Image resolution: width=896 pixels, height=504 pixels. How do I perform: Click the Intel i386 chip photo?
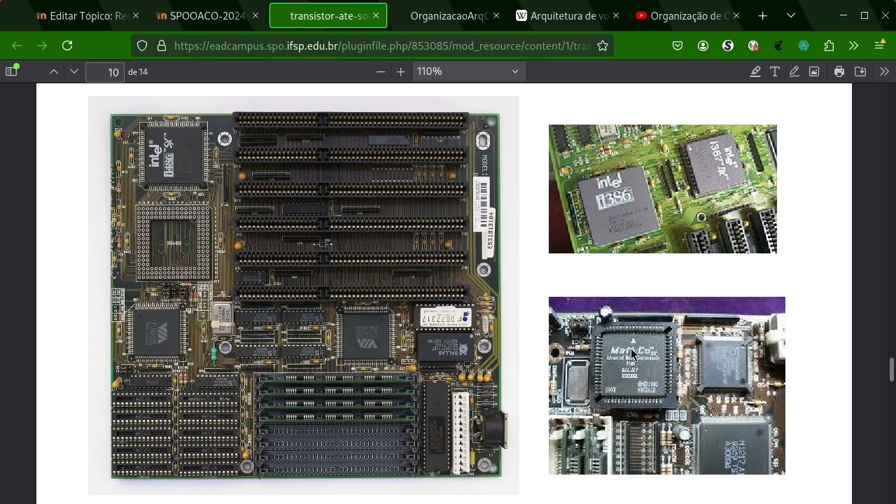coord(663,189)
